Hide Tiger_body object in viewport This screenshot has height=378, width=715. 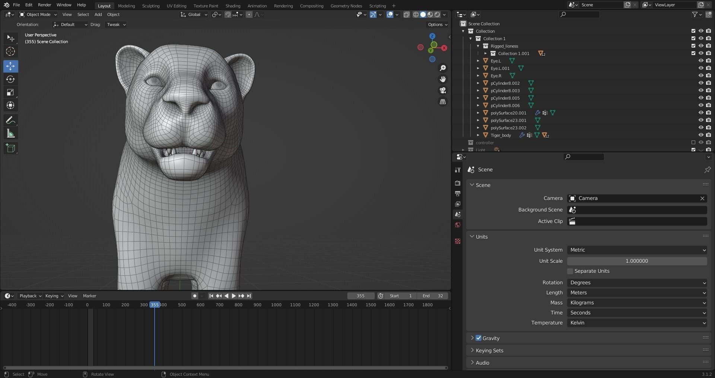pos(700,135)
